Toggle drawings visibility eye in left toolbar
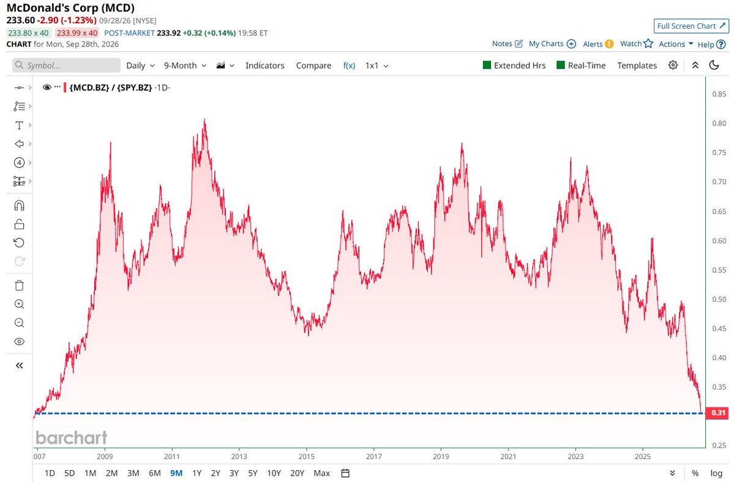 click(19, 342)
